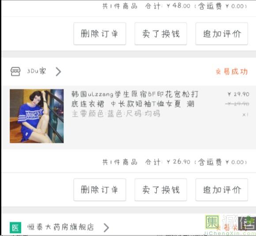The width and height of the screenshot is (256, 236).
Task: Open the green 医 pharmacy store icon
Action: [15, 227]
